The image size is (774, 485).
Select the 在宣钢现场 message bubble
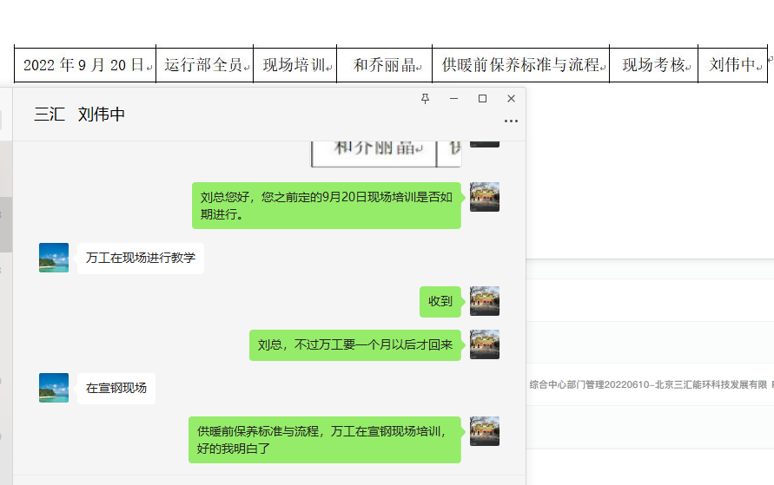(116, 388)
